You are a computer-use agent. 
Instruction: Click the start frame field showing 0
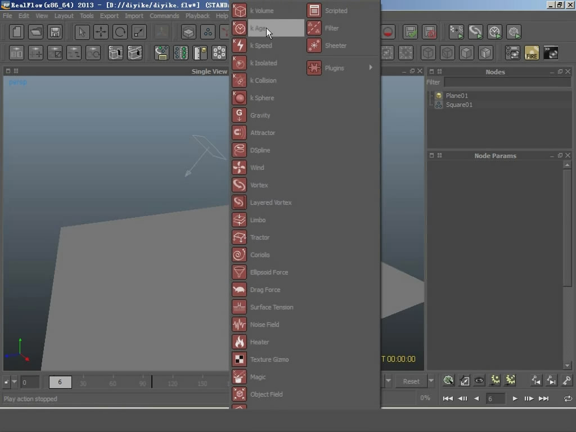click(x=30, y=382)
